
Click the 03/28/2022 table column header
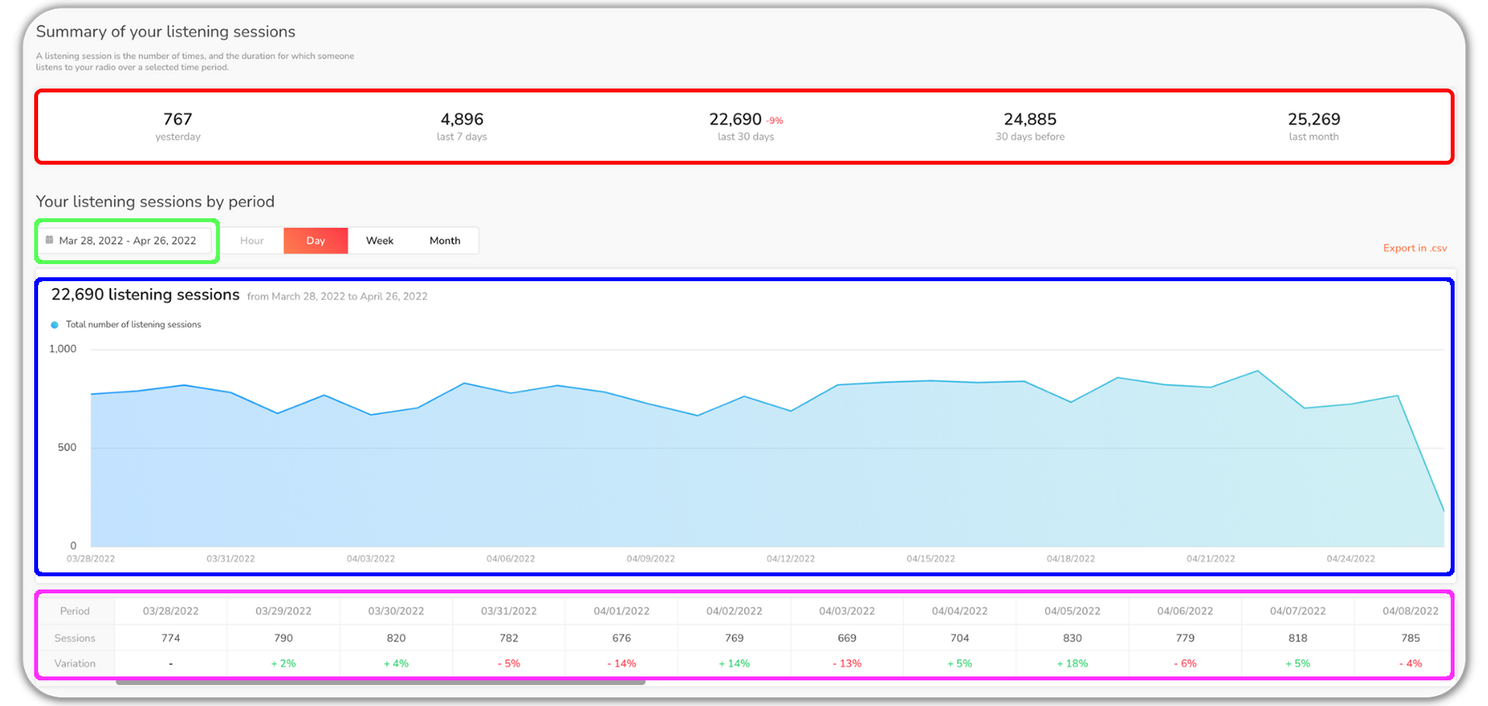click(x=171, y=611)
